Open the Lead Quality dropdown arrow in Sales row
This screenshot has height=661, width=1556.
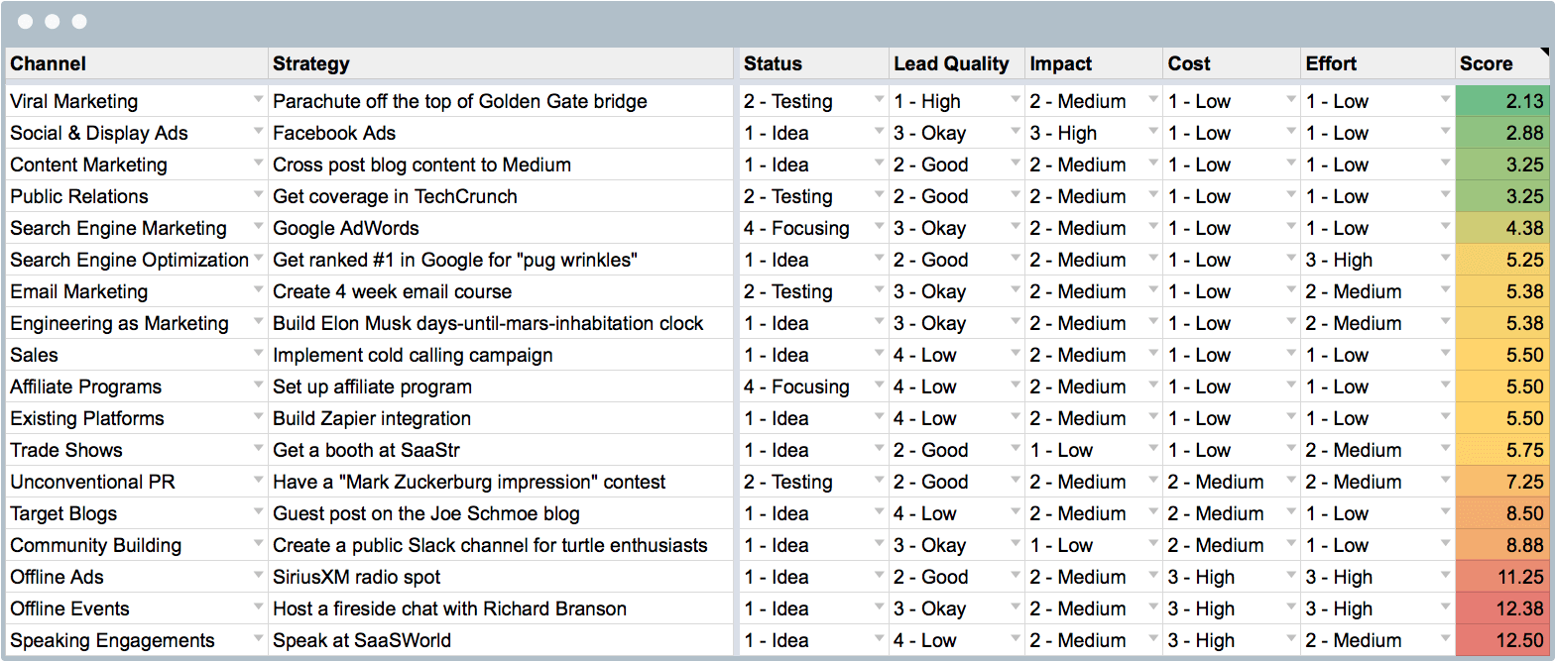(x=1015, y=353)
